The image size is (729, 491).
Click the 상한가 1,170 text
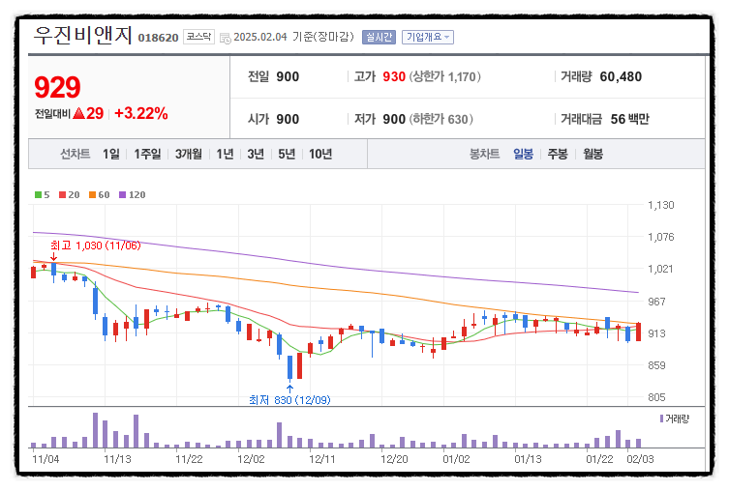coord(445,76)
